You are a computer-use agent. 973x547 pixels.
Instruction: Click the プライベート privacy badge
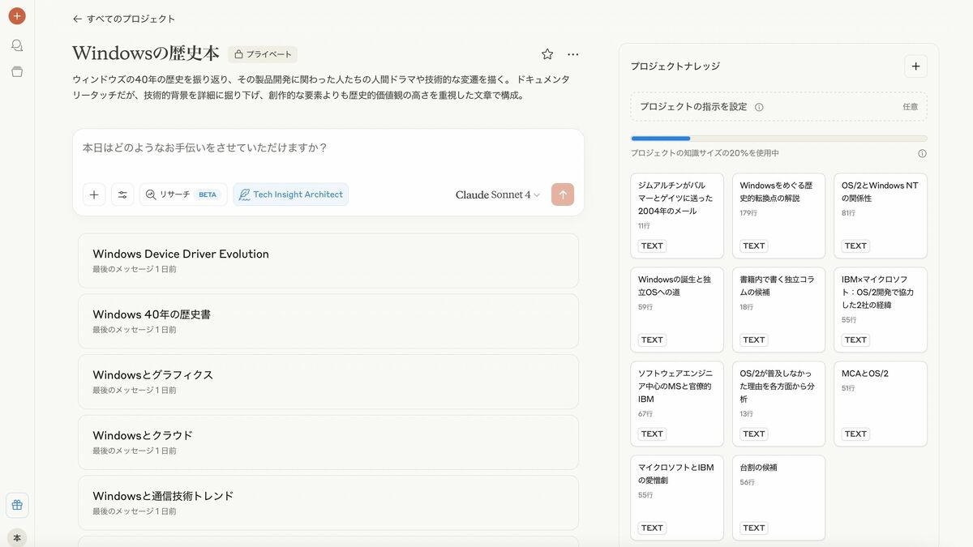(263, 54)
